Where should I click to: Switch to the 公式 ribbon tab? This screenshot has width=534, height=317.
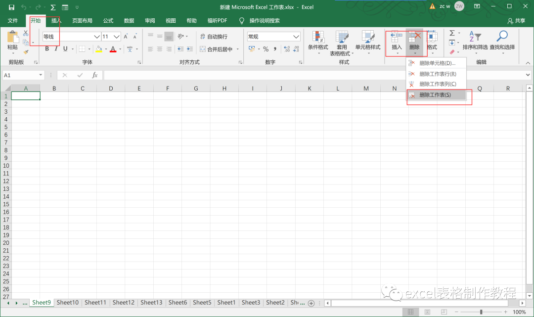pos(108,21)
